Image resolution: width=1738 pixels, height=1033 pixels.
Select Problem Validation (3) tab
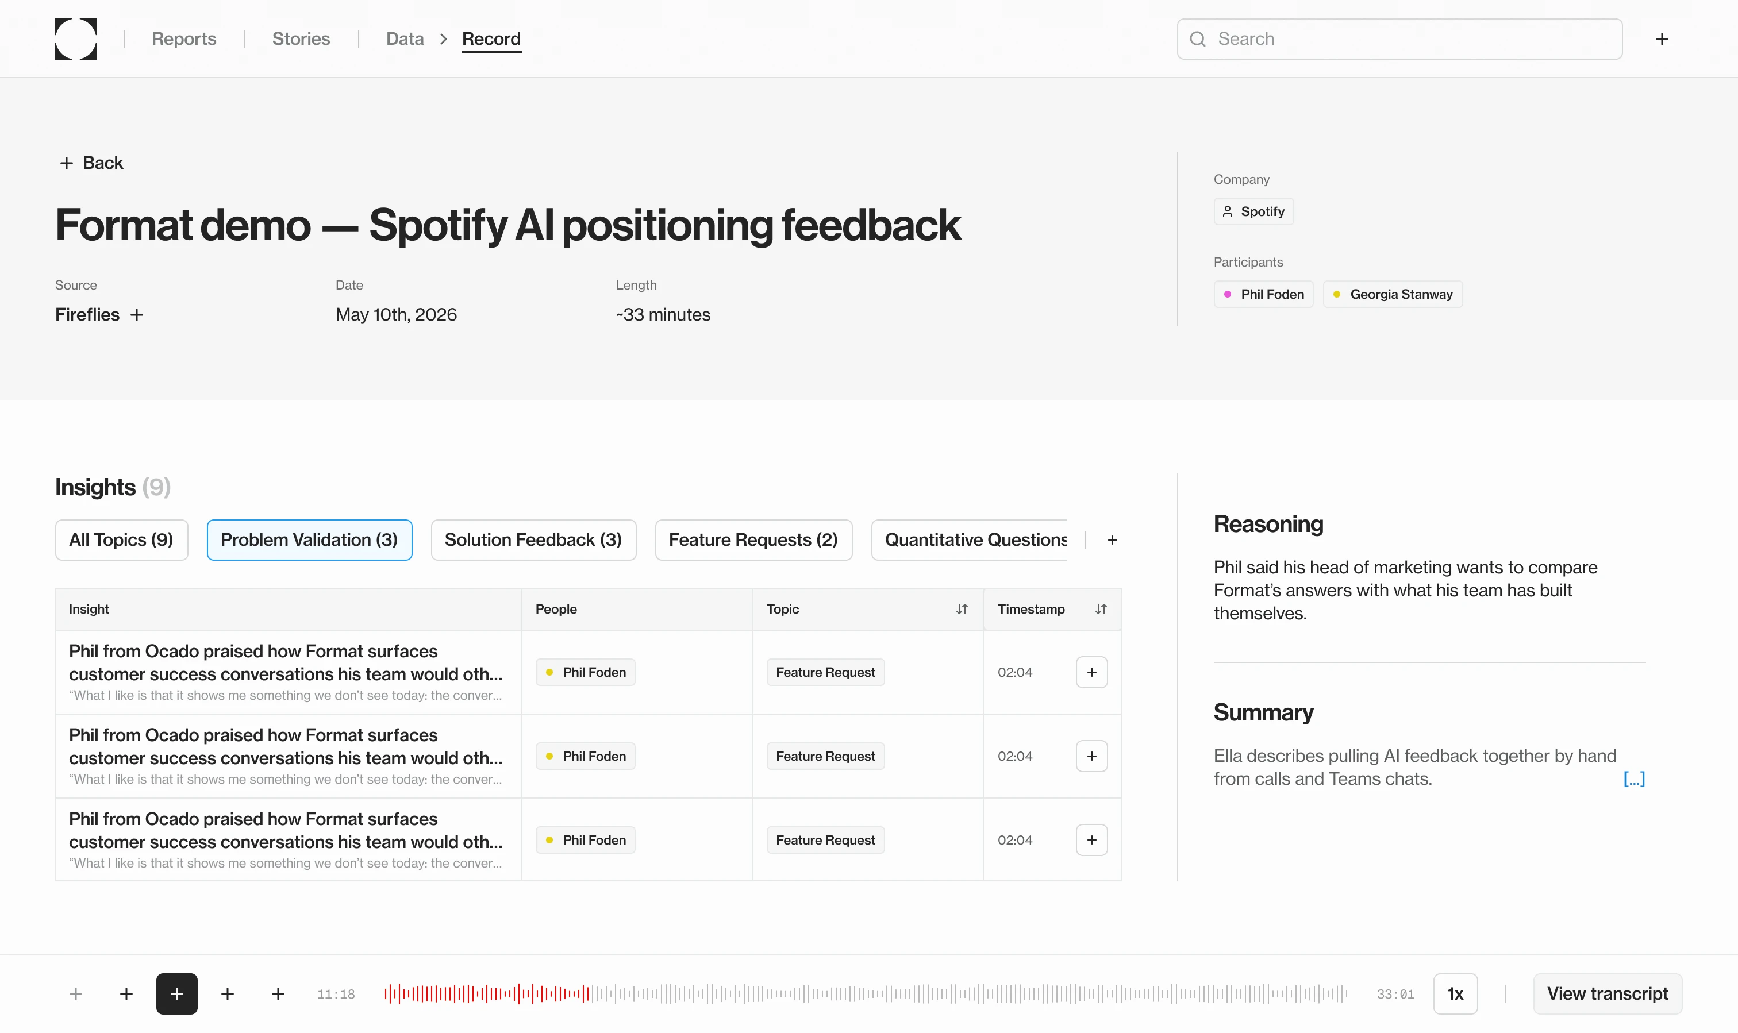(x=309, y=540)
